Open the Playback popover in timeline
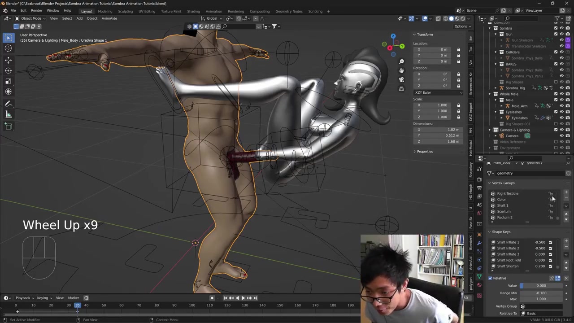Image resolution: width=574 pixels, height=323 pixels. [x=23, y=298]
